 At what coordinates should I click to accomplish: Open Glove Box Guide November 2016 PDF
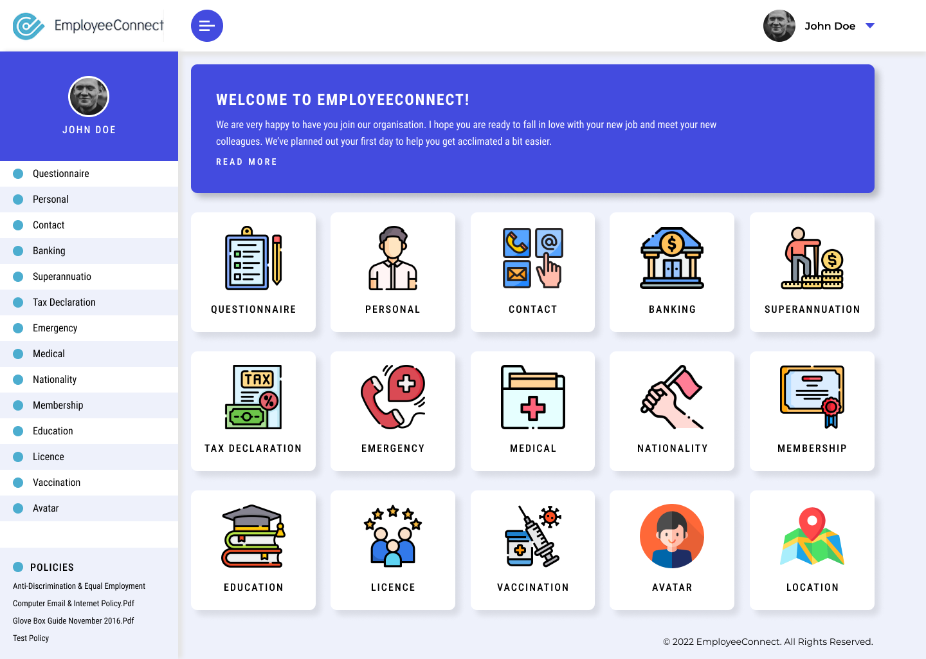[73, 621]
